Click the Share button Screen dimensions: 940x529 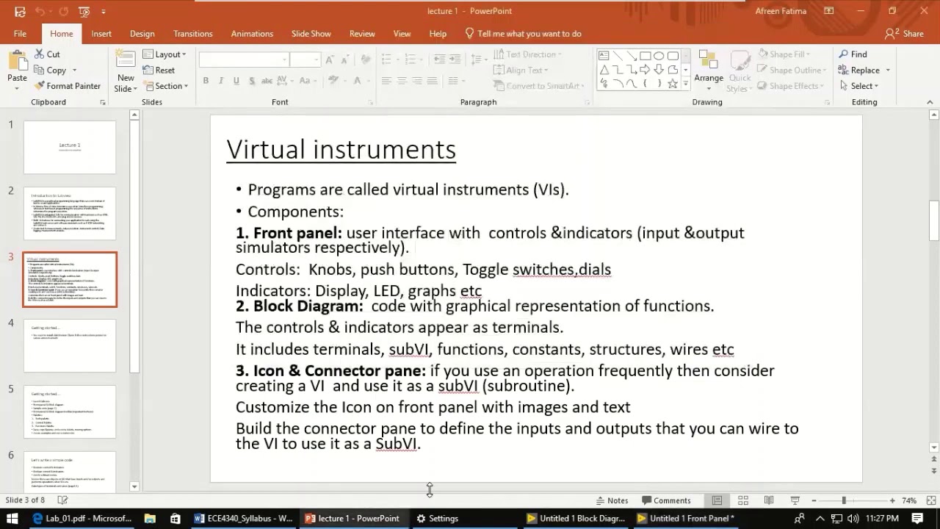click(x=905, y=34)
